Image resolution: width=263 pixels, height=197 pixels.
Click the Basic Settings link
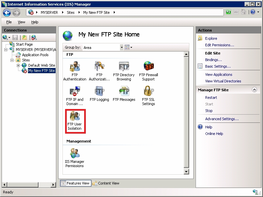click(218, 66)
